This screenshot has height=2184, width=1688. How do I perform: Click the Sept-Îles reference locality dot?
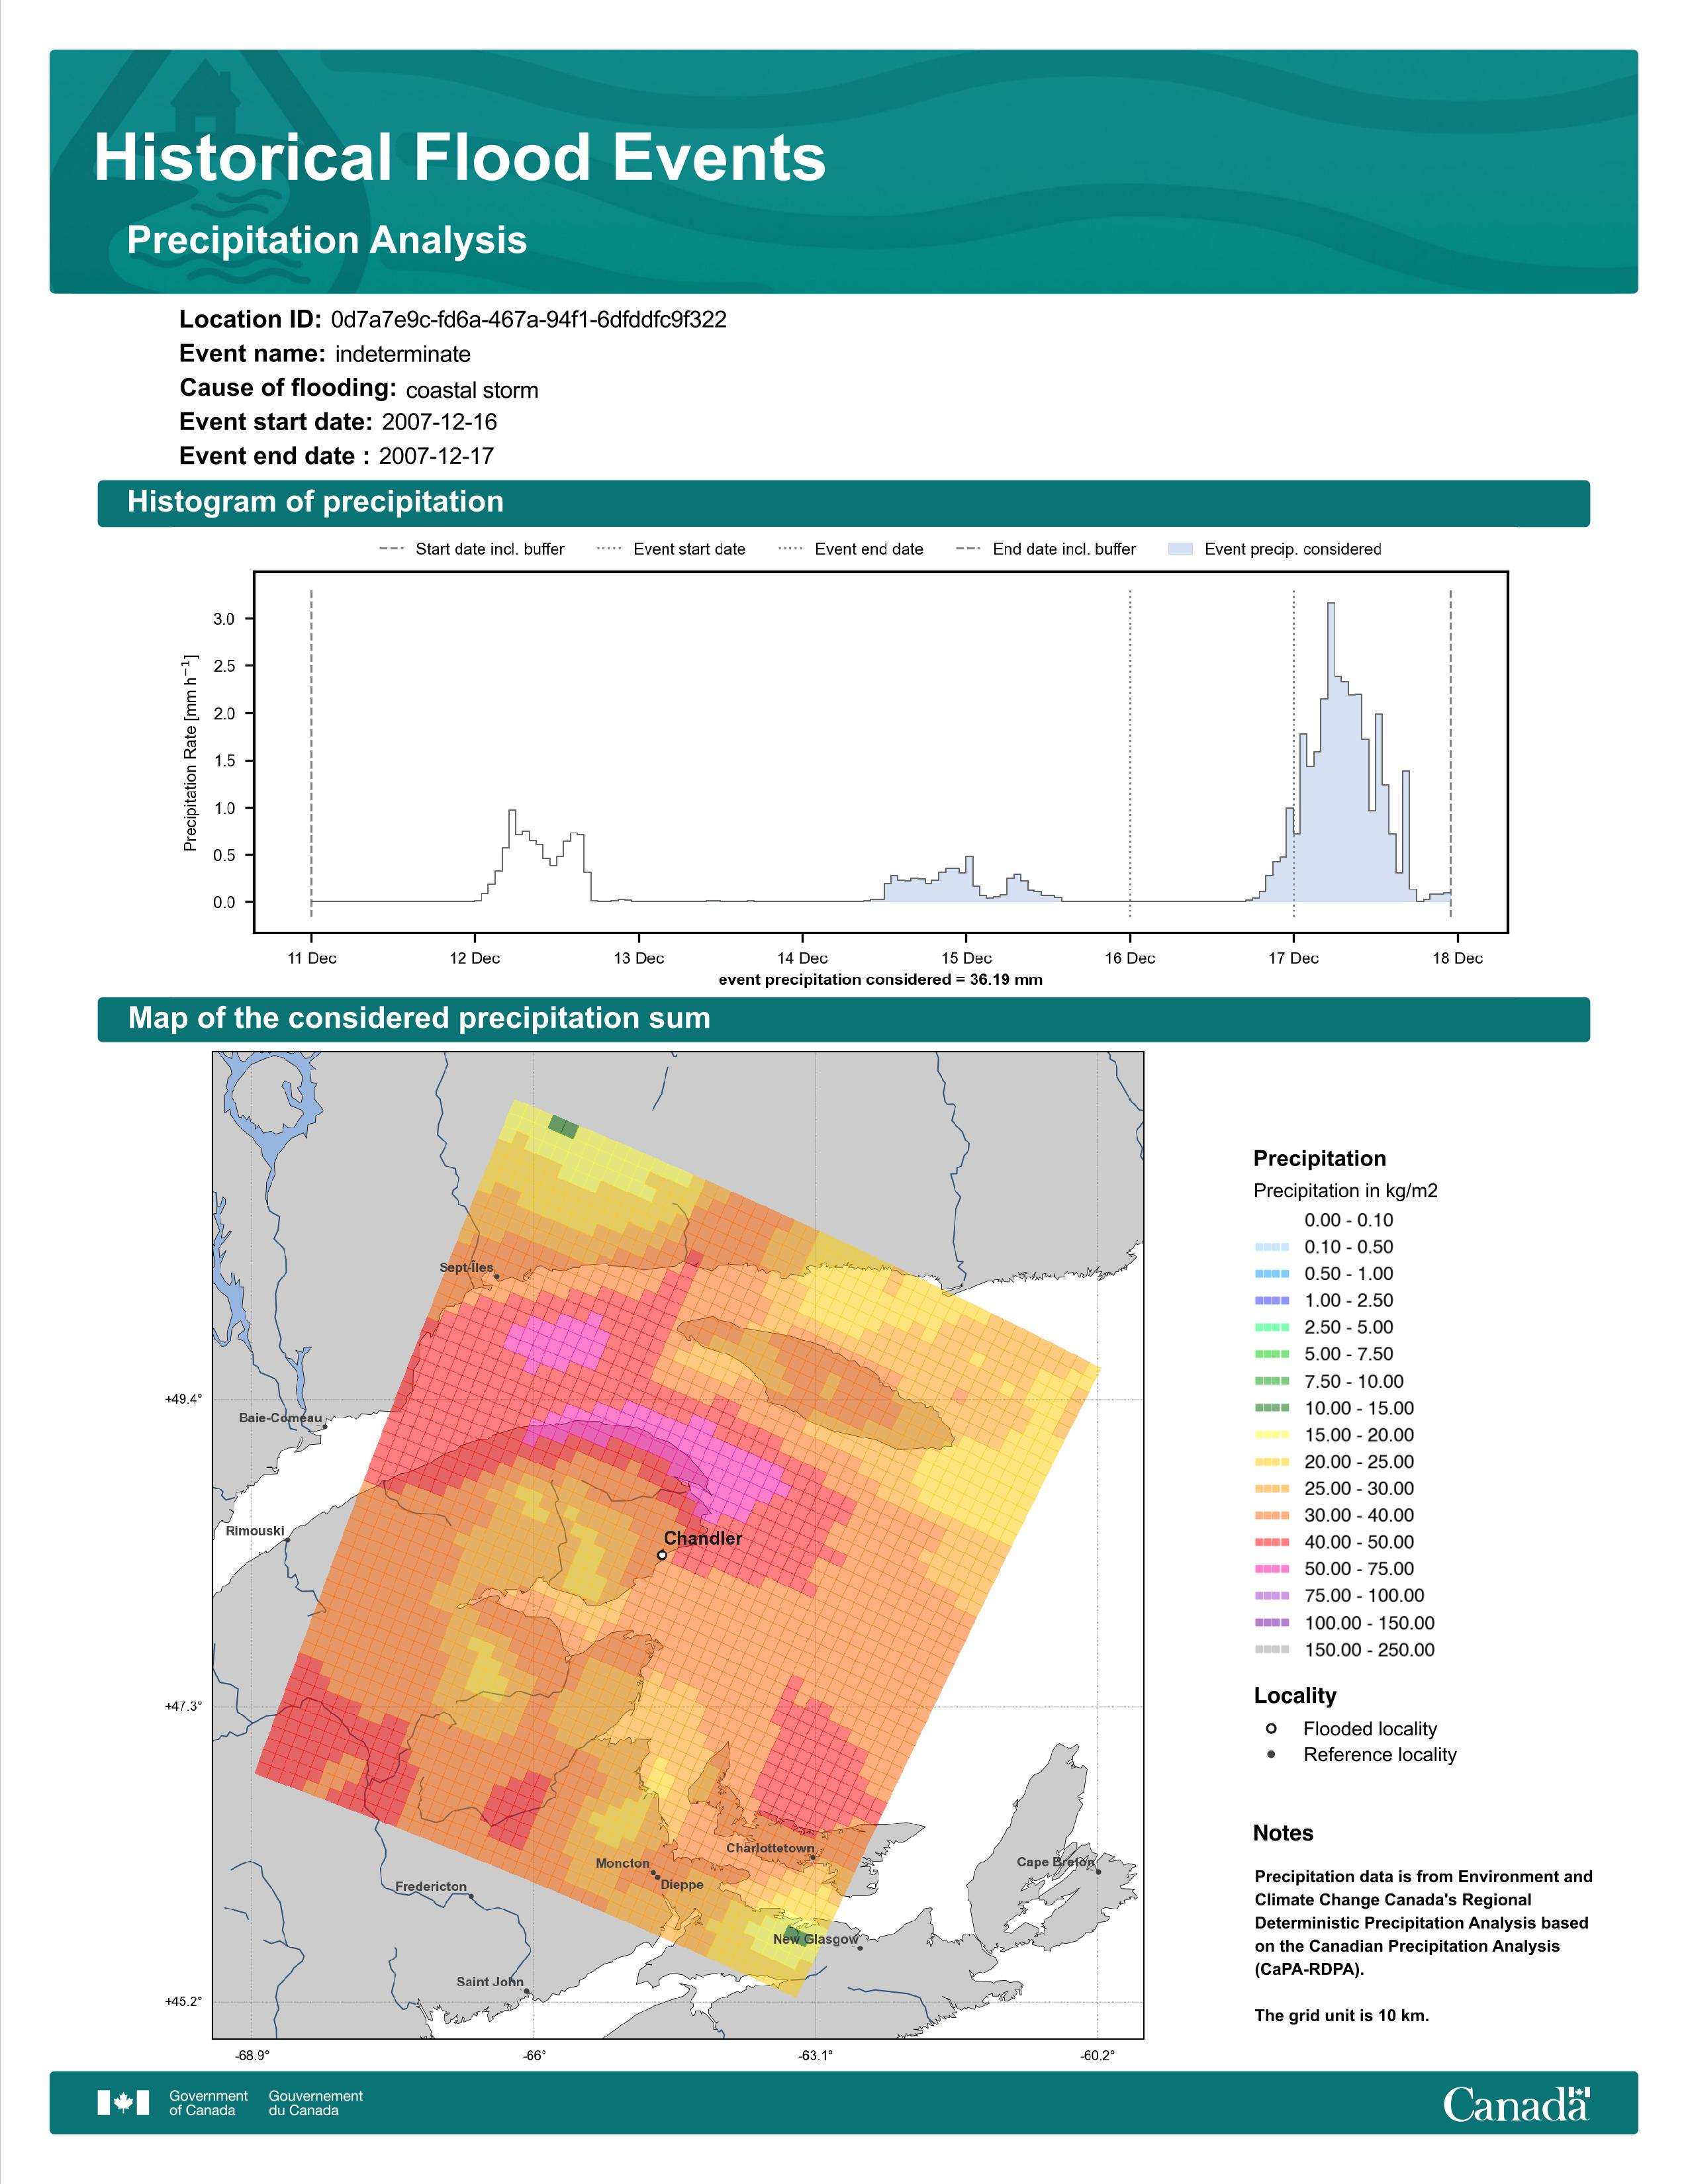(497, 1277)
